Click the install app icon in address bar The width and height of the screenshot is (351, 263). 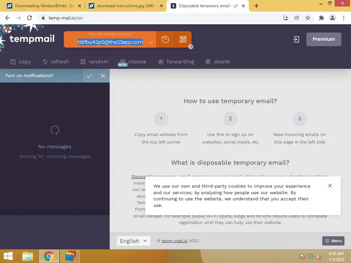(286, 18)
